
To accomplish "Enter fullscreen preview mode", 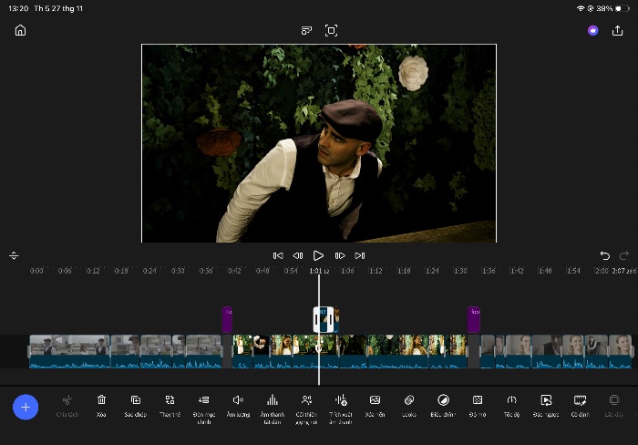I will [331, 30].
